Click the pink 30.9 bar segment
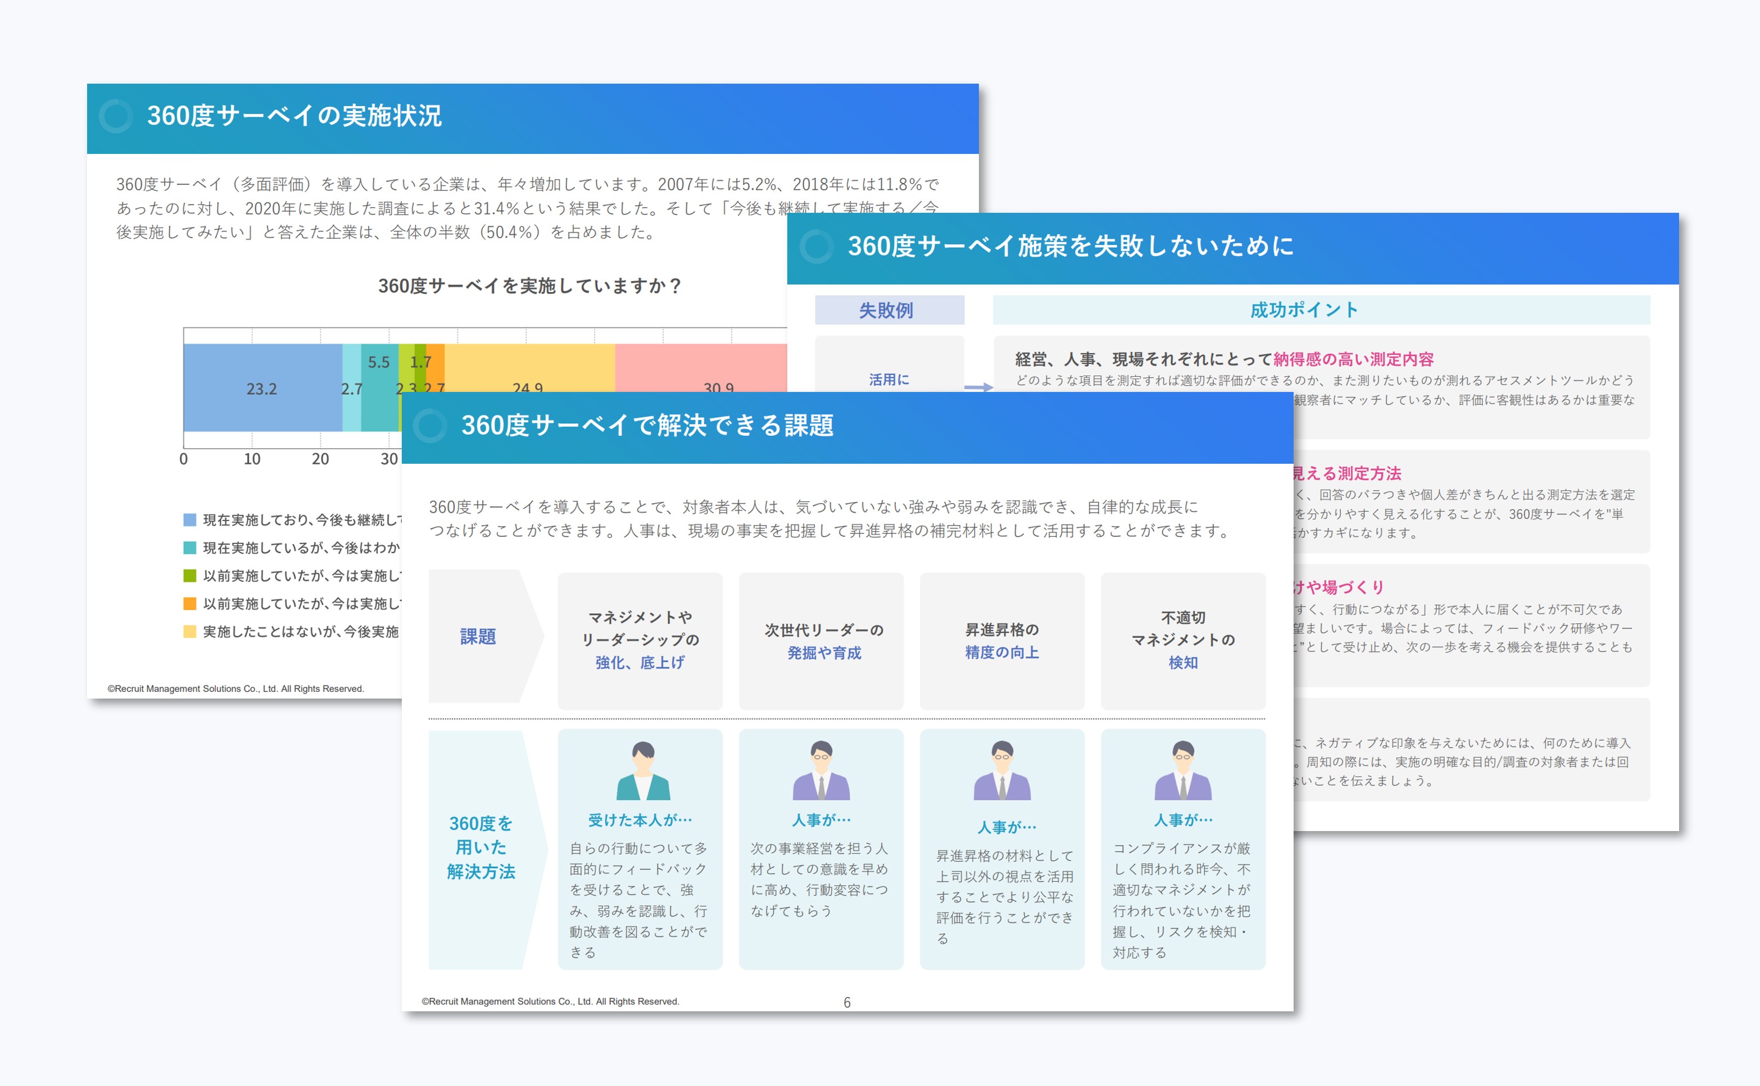Screen dimensions: 1760x1086 point(701,367)
